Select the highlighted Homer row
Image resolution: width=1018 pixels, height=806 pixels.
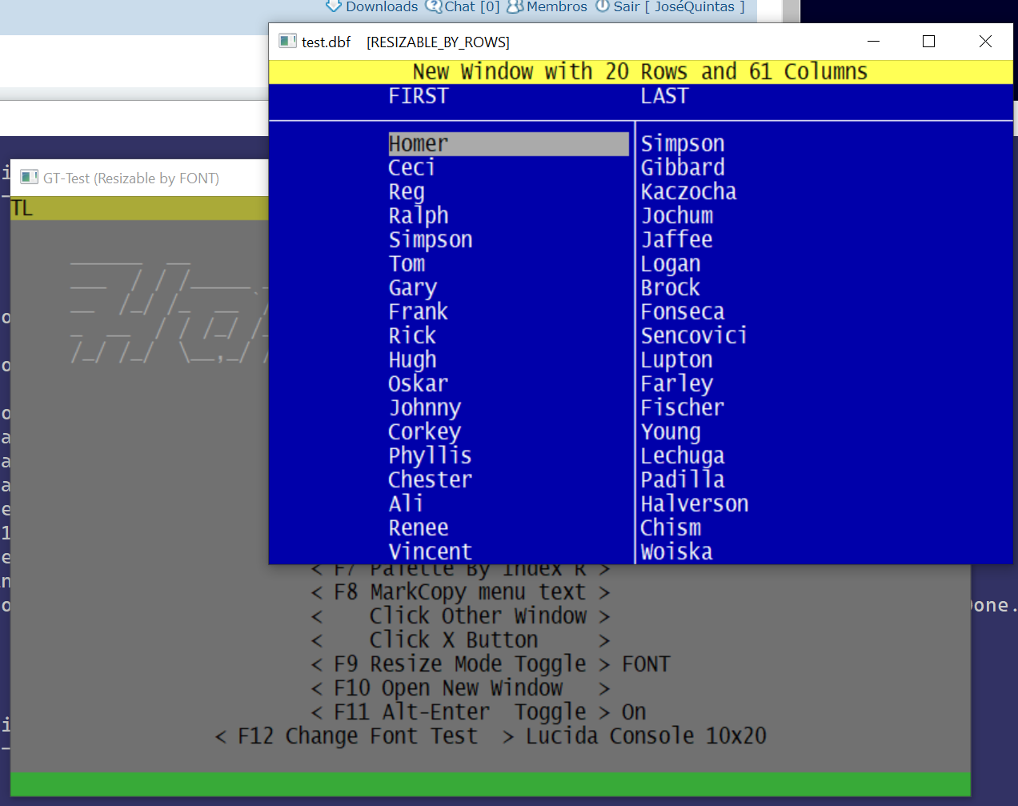[508, 144]
